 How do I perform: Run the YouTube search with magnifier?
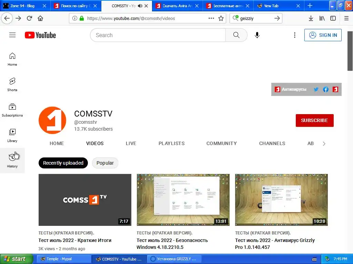236,35
